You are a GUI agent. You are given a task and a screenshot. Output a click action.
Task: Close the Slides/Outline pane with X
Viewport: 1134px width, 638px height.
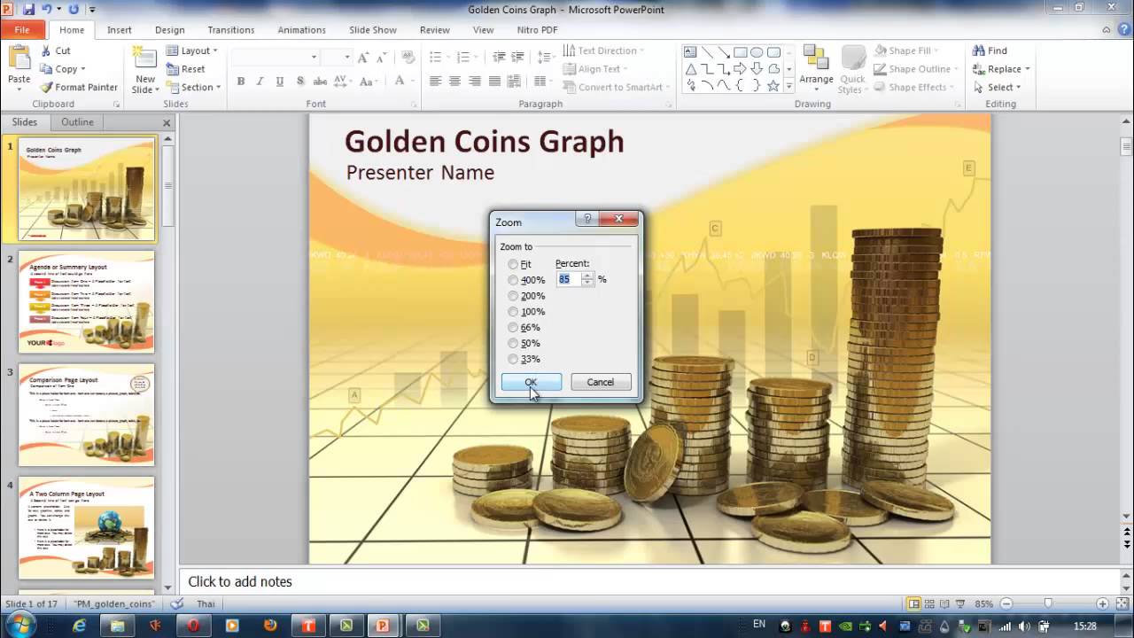(x=167, y=122)
